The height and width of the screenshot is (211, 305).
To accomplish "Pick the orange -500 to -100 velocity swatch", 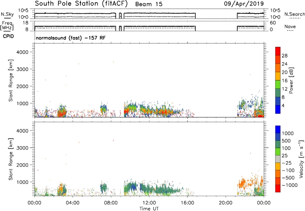I will point(278,174).
